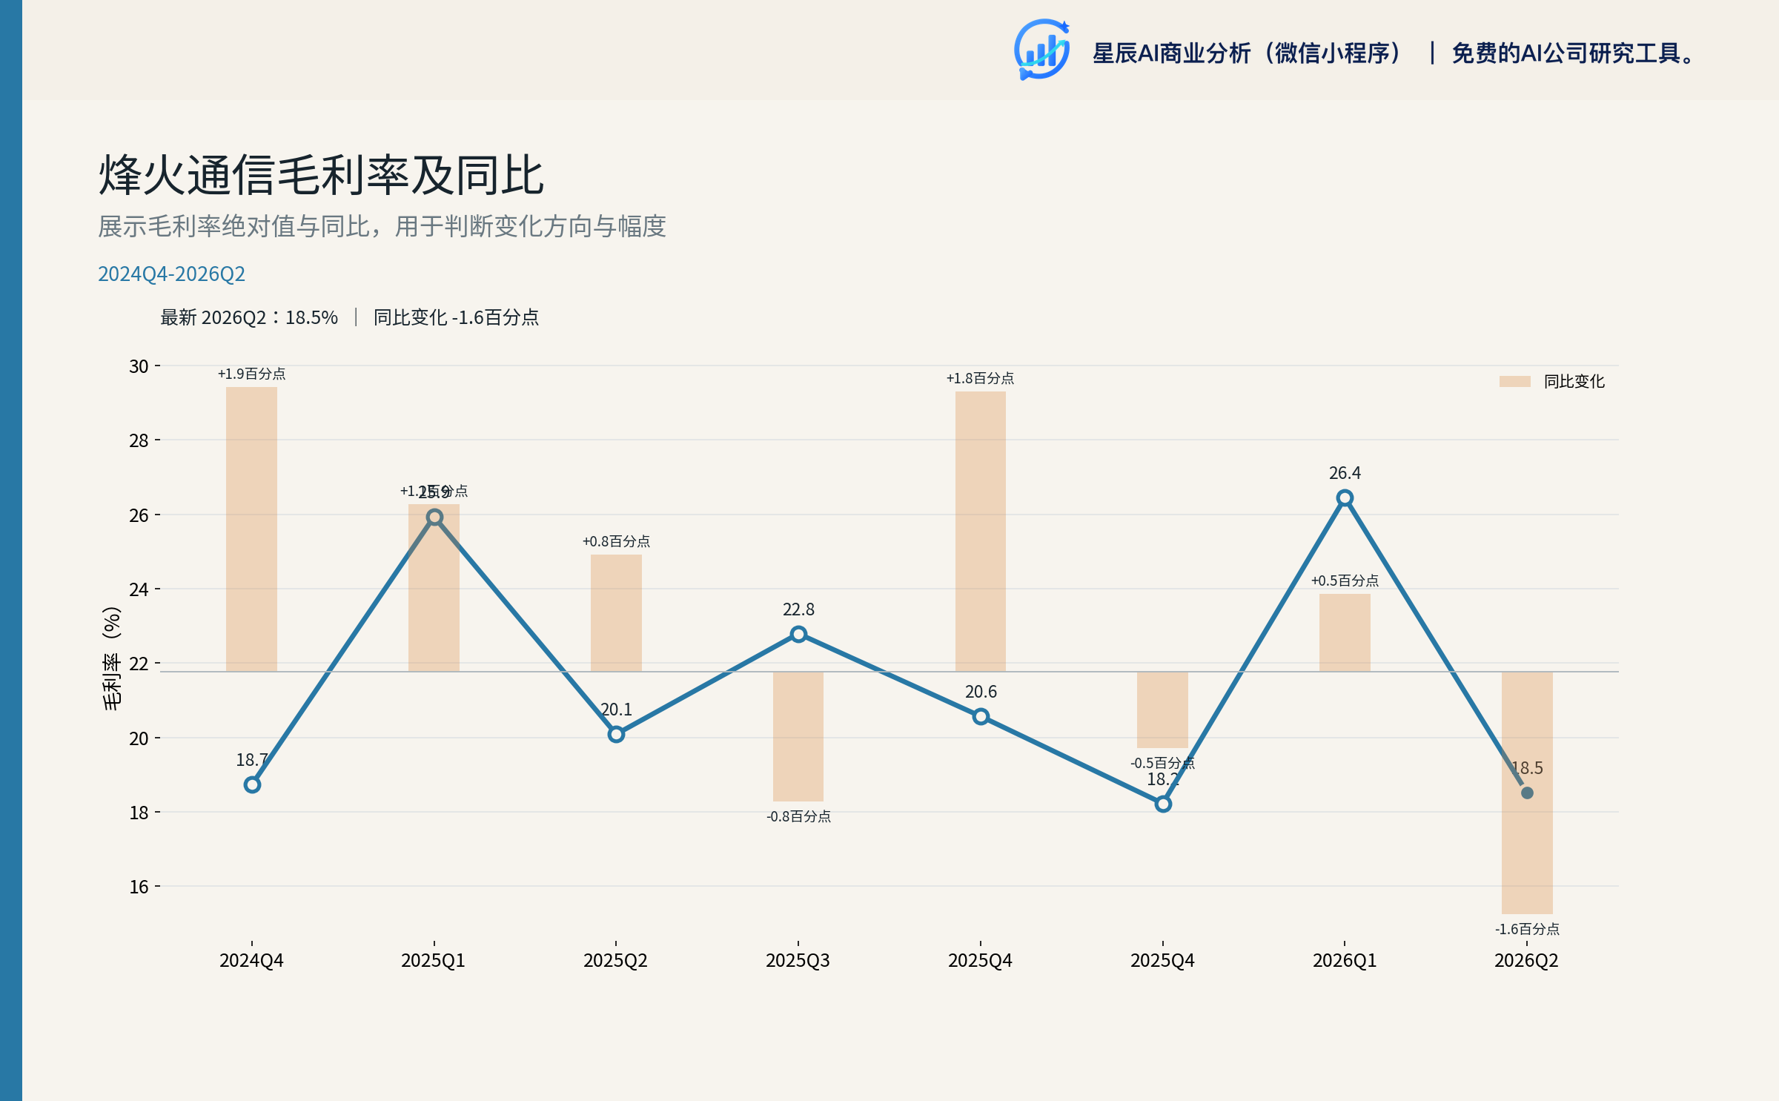Click the y-axis title 毛利率（%）

[x=111, y=658]
